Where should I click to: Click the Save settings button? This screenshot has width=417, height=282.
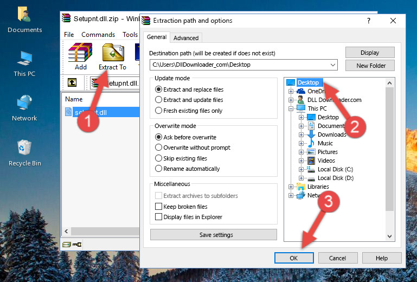coord(214,235)
